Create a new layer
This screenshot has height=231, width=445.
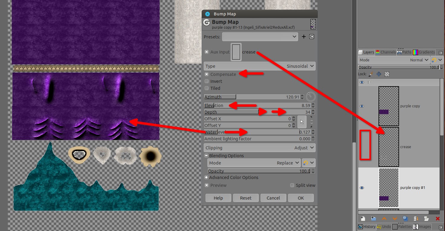click(x=363, y=219)
